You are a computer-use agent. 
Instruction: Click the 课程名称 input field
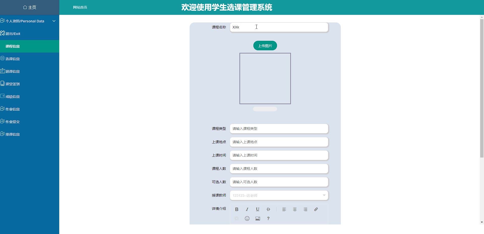coord(279,27)
